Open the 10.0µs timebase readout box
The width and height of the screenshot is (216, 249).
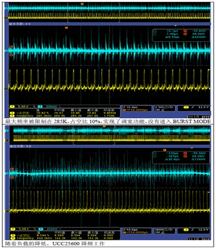pos(137,108)
